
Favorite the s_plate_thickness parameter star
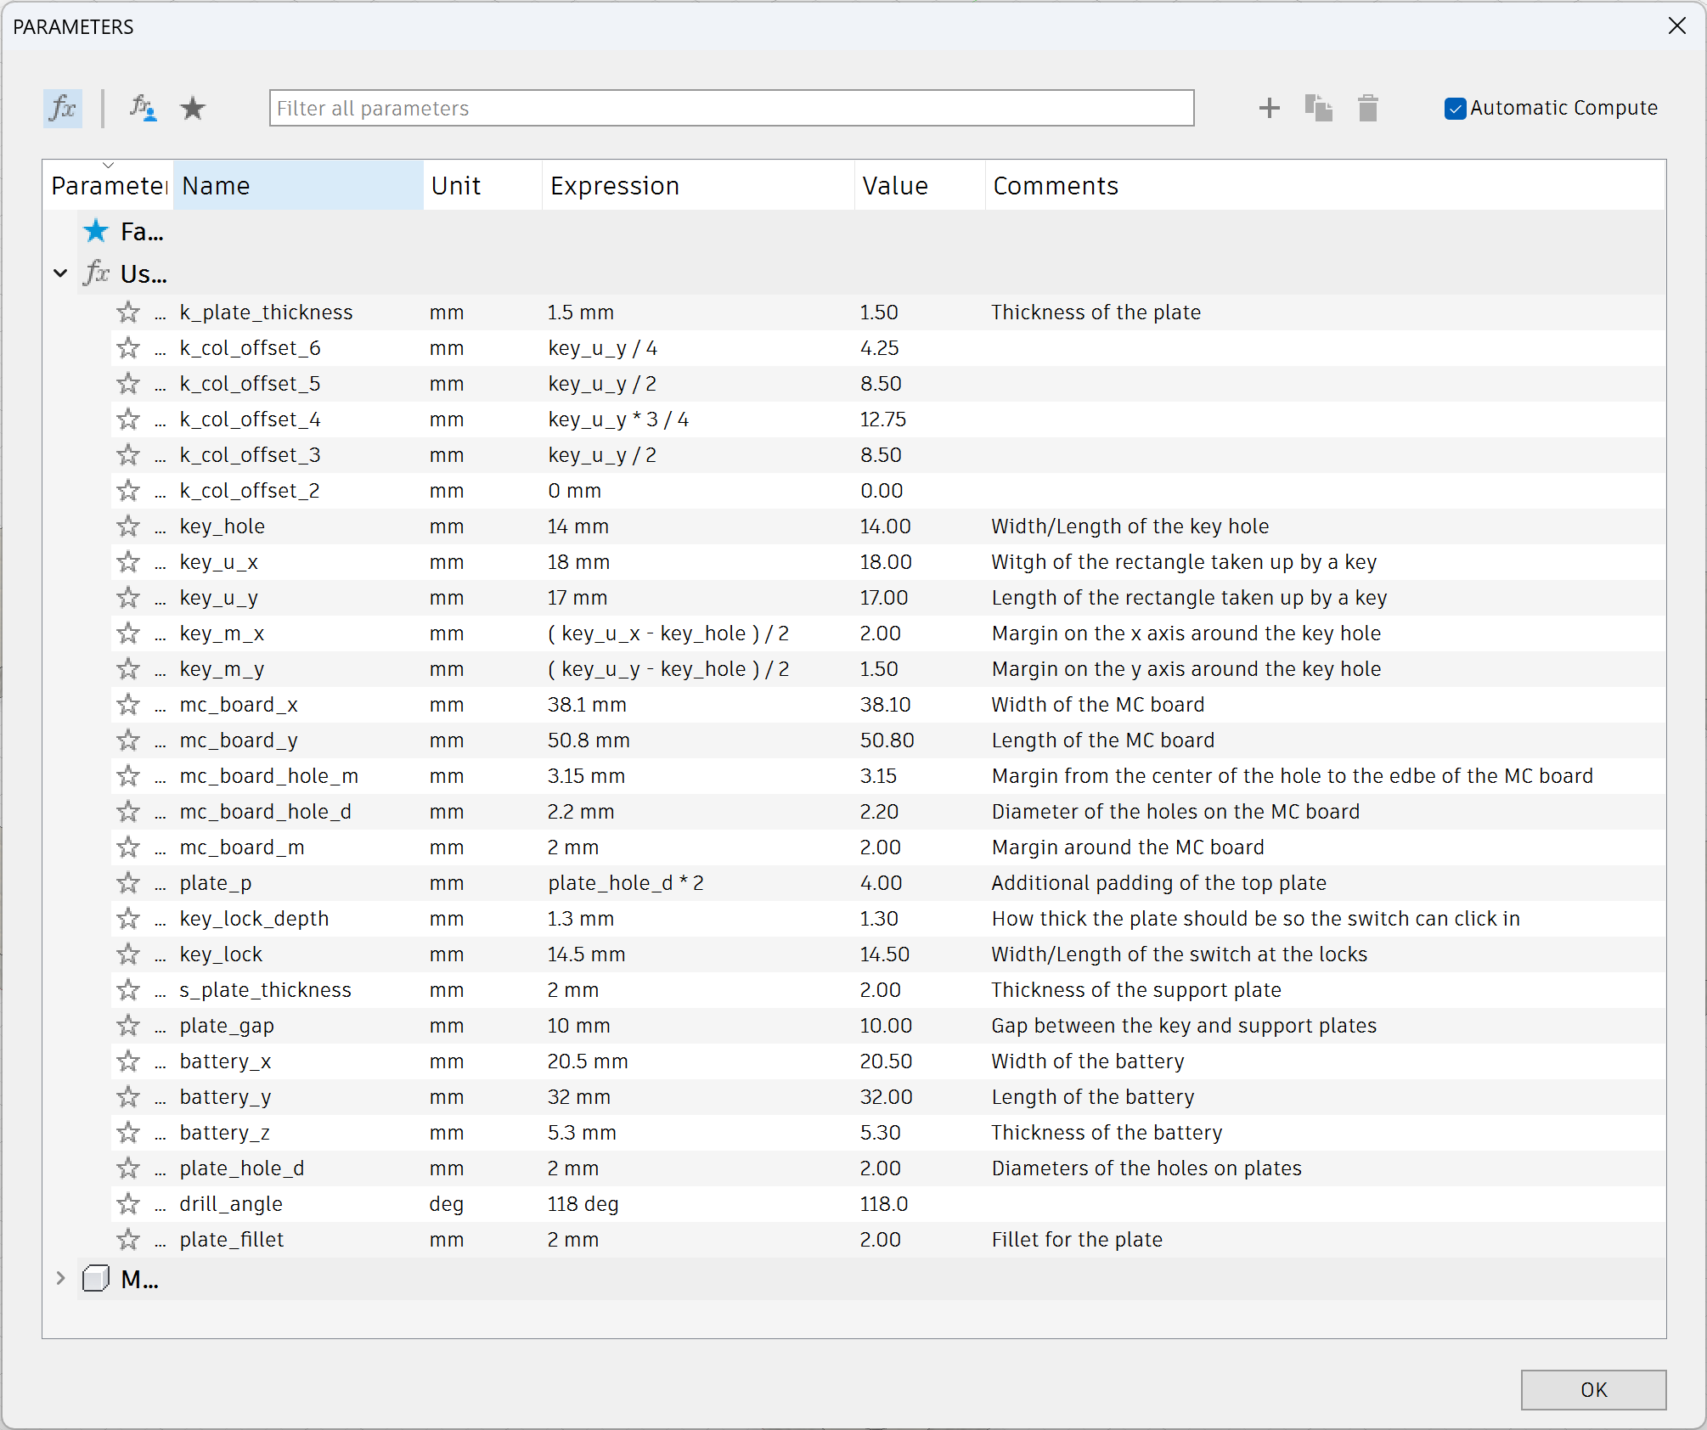pos(128,990)
